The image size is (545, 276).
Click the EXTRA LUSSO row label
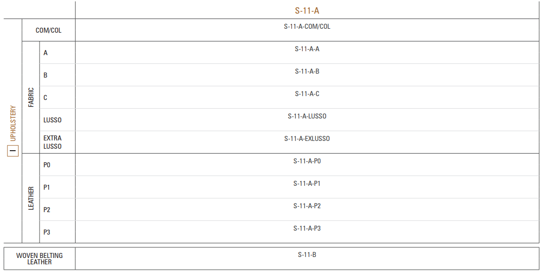[x=52, y=142]
